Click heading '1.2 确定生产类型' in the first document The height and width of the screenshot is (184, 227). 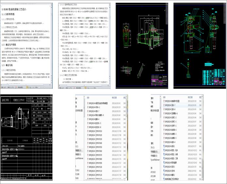click(x=9, y=45)
